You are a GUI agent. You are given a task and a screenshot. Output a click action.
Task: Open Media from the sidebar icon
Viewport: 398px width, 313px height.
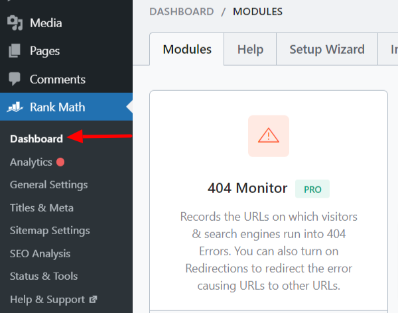coord(15,23)
